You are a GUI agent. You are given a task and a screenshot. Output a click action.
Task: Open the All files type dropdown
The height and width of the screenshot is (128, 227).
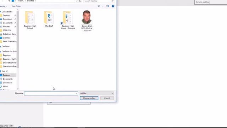(x=97, y=94)
